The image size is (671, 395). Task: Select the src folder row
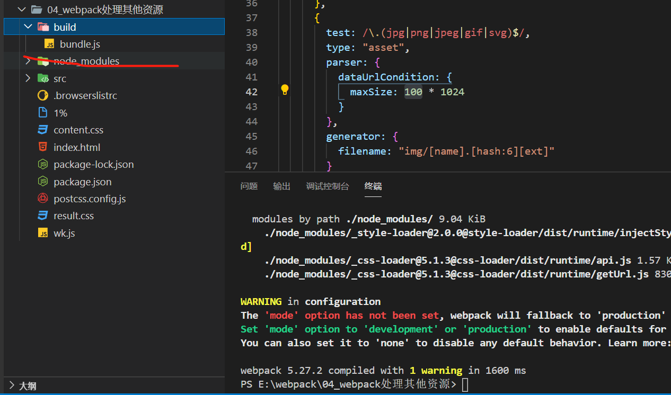[x=114, y=78]
